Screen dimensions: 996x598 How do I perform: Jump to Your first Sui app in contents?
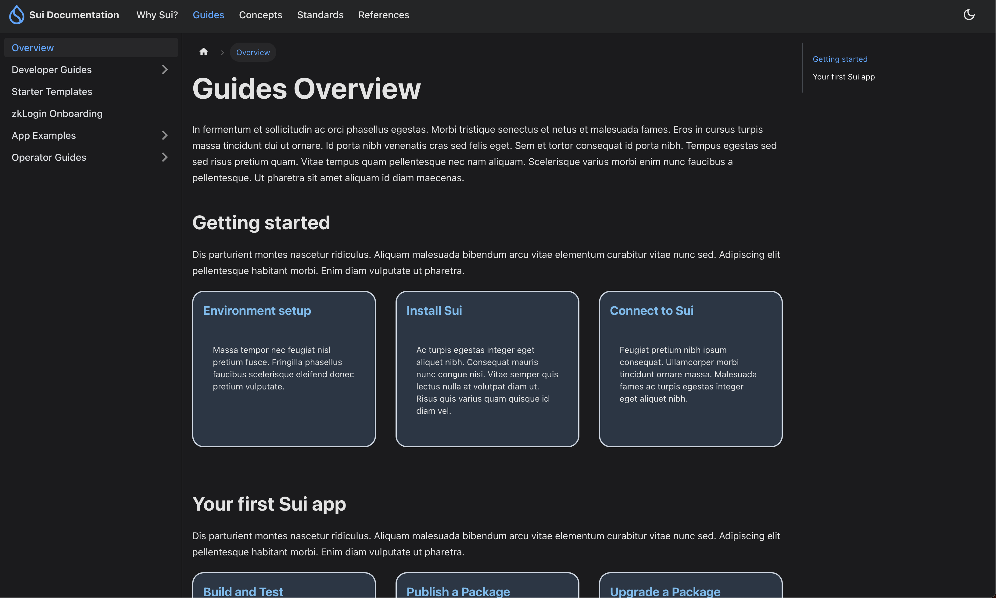(844, 77)
